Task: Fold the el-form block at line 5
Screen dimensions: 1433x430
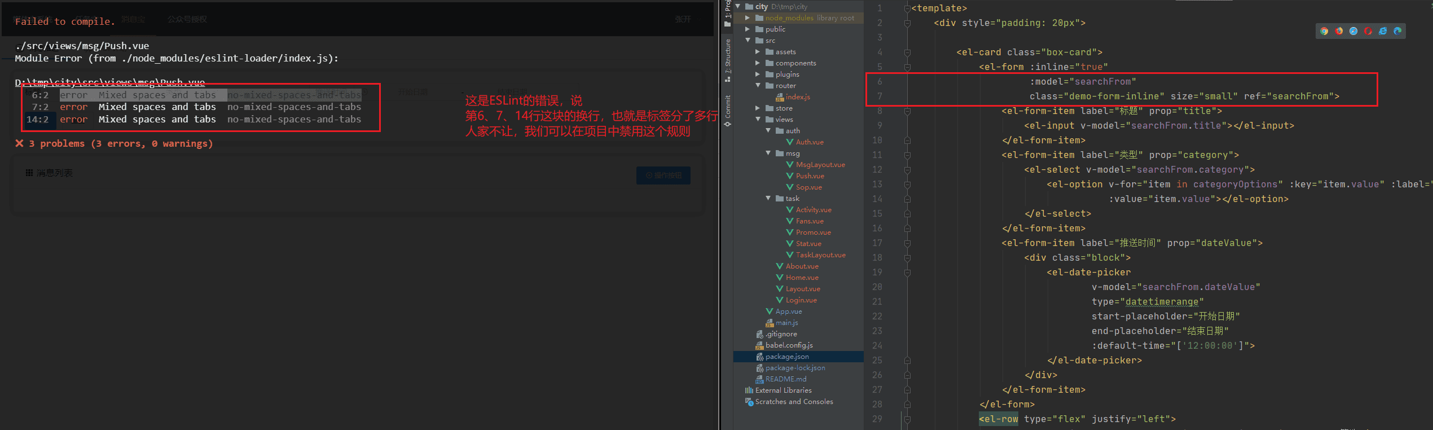Action: [x=907, y=67]
